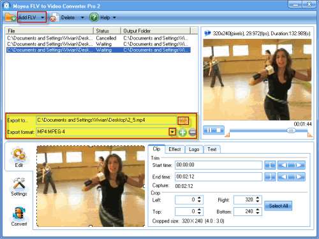Switch to the Logo tab
This screenshot has height=239, width=319.
pyautogui.click(x=194, y=149)
